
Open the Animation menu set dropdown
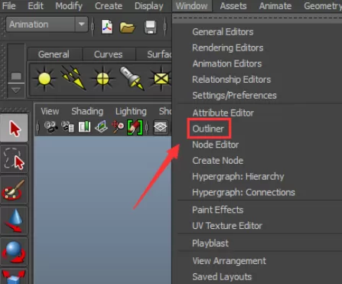click(x=47, y=24)
